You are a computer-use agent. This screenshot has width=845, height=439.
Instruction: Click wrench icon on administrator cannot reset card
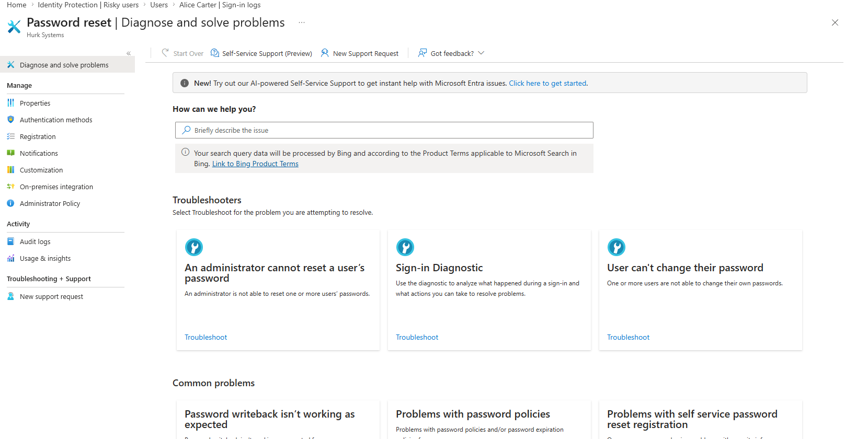[x=194, y=247]
